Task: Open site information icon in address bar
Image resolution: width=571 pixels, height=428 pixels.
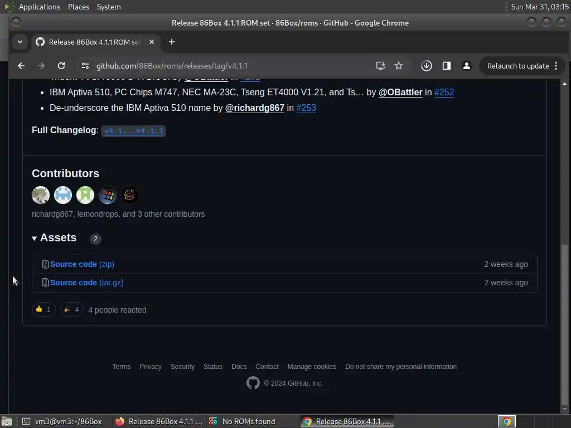Action: (x=85, y=66)
